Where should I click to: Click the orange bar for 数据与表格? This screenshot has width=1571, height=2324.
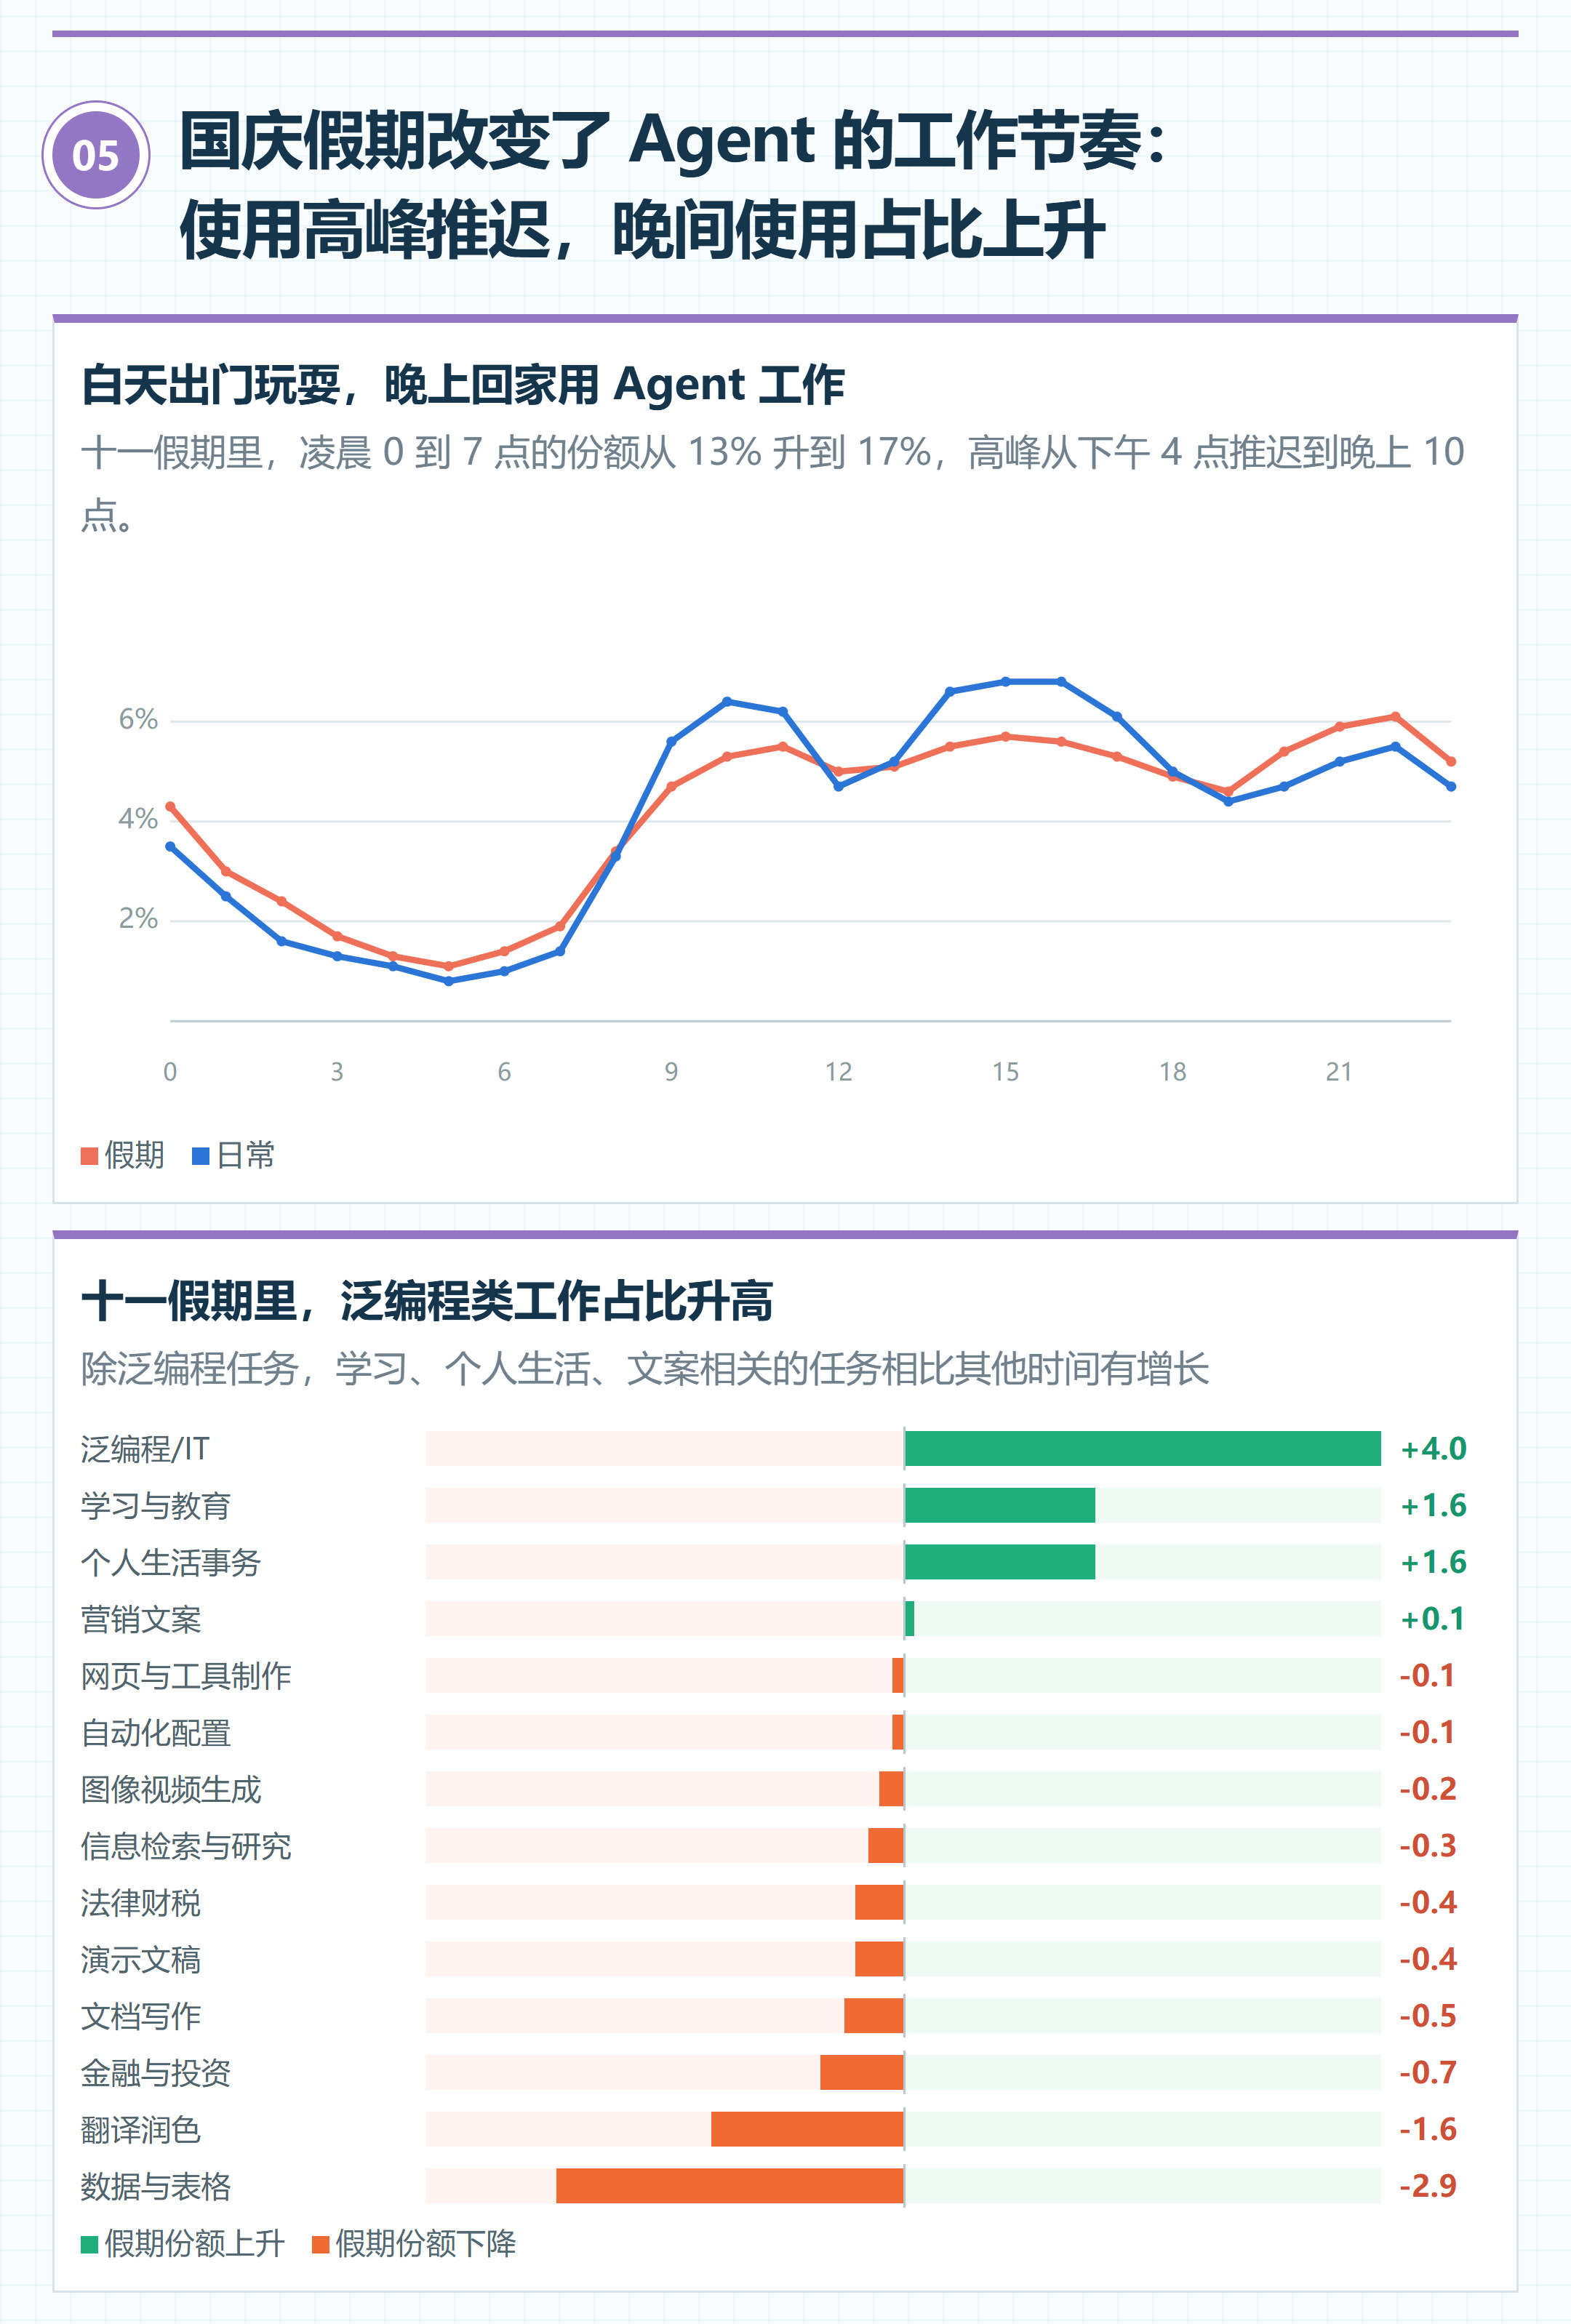coord(730,2186)
